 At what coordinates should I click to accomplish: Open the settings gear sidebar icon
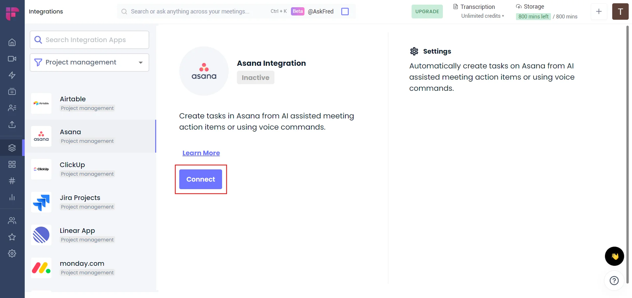point(12,254)
